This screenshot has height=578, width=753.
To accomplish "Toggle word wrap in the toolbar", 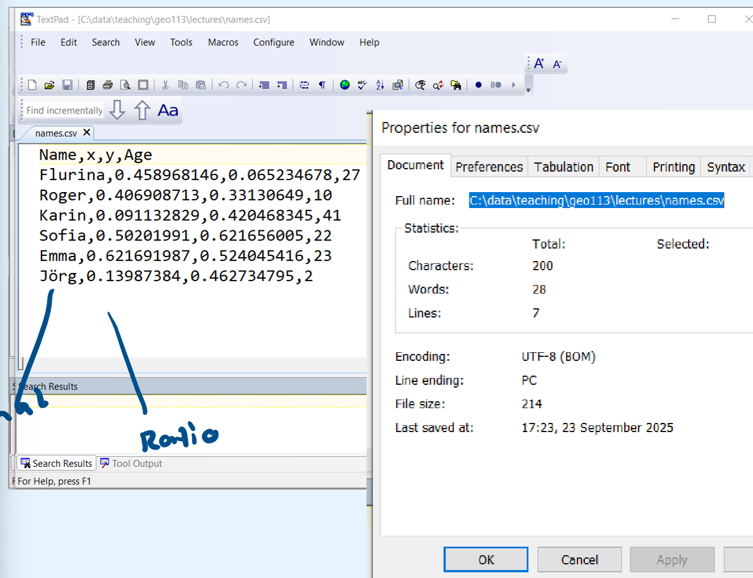I will tap(305, 85).
